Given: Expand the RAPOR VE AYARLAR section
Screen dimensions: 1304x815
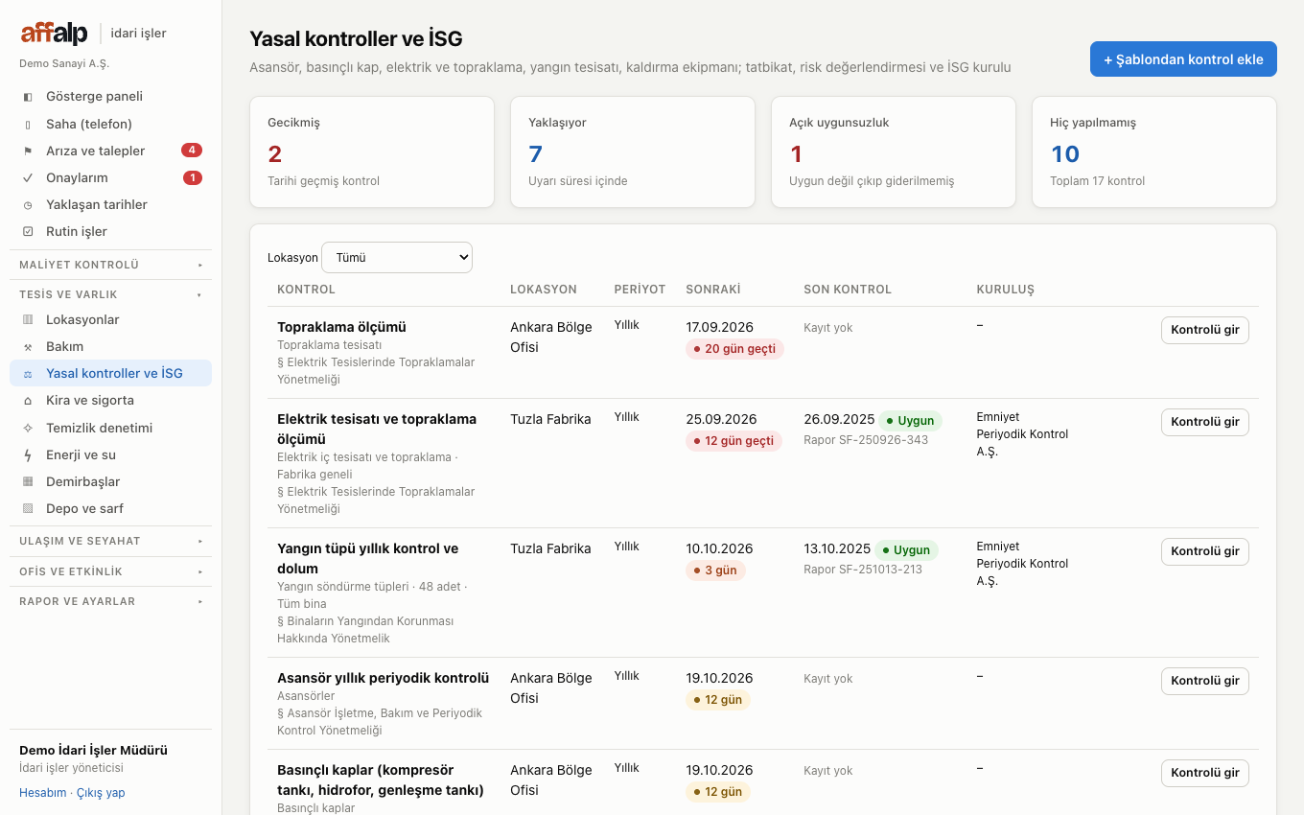Looking at the screenshot, I should coord(110,601).
